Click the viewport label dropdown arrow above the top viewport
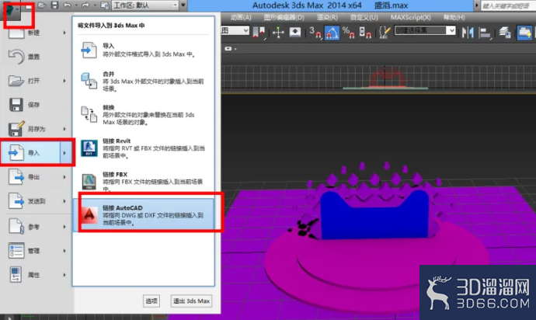 point(236,49)
